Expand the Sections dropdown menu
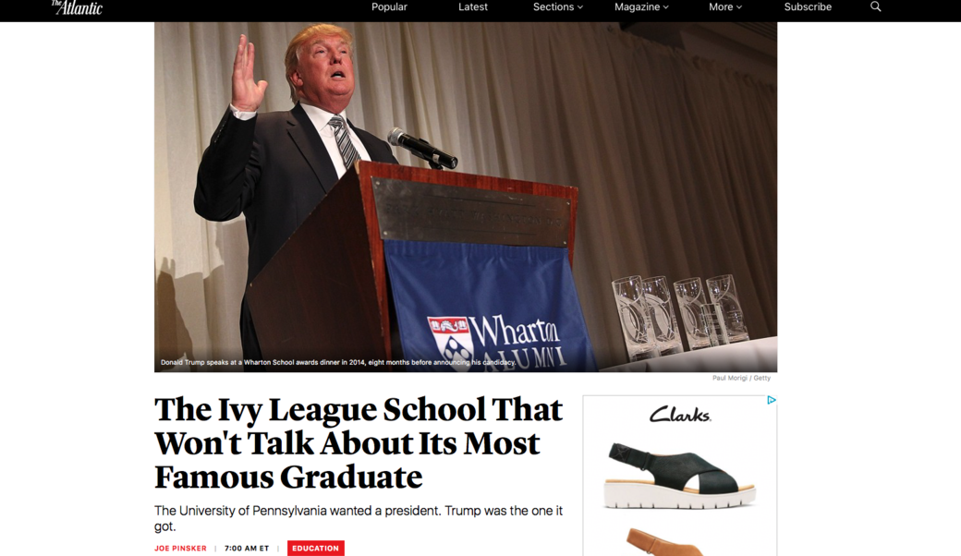This screenshot has height=556, width=961. (558, 6)
